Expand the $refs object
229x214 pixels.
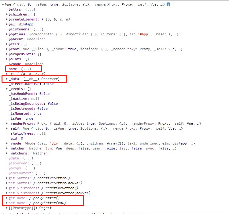coord(7,44)
